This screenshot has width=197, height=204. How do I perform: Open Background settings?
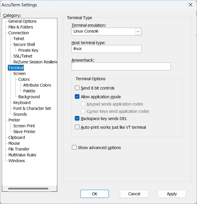click(29, 97)
